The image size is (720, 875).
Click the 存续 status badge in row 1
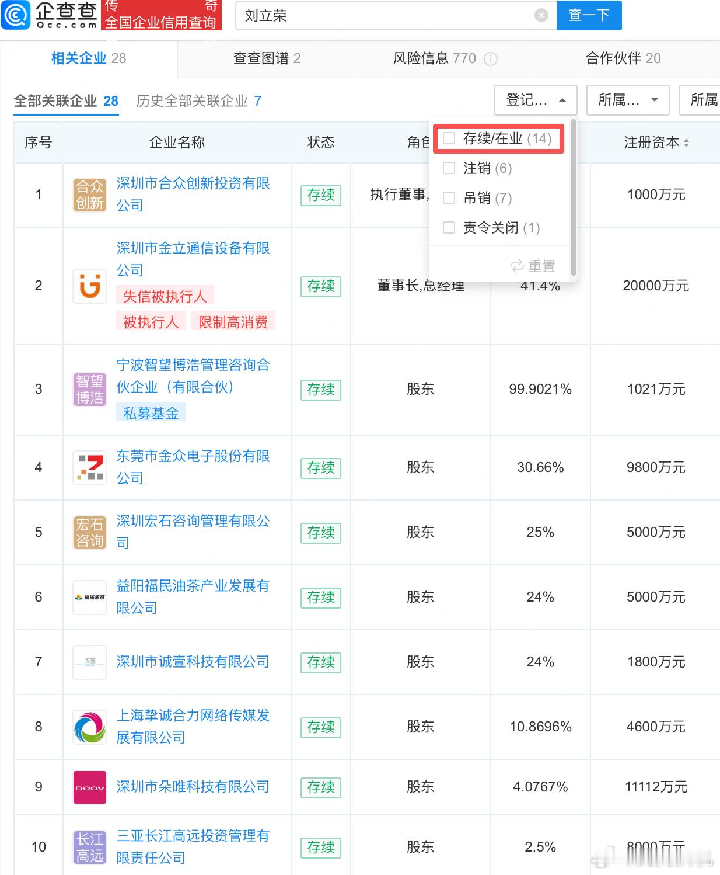(x=321, y=195)
